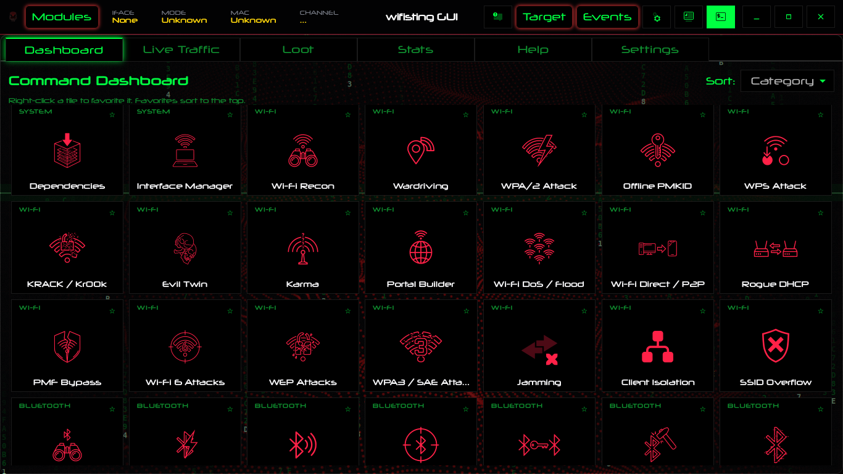Click the monitor icon in the top bar
Image resolution: width=843 pixels, height=474 pixels.
click(689, 17)
